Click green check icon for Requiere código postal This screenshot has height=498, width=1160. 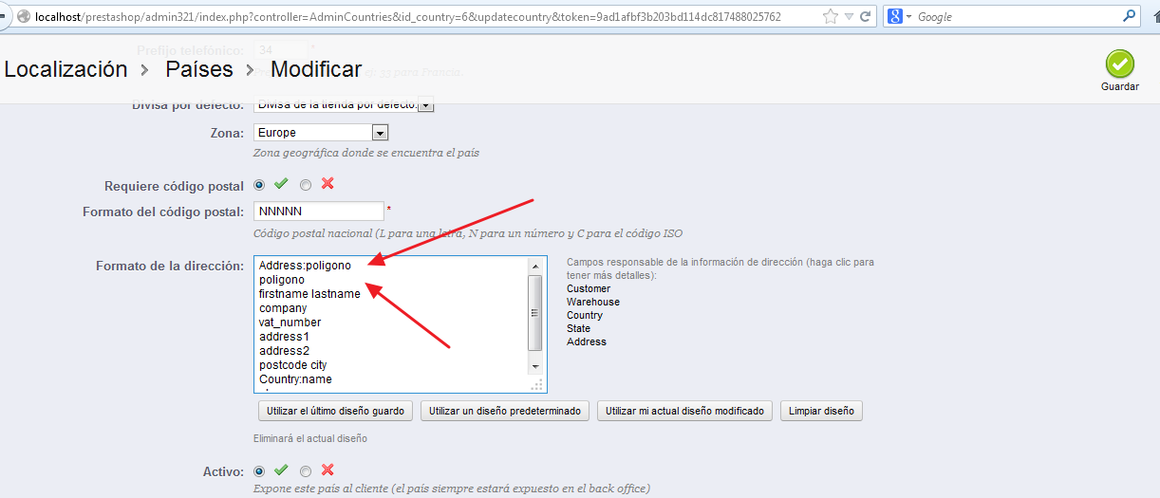(x=281, y=184)
